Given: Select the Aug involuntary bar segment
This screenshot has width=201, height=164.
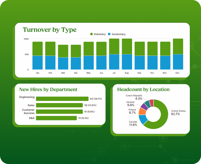Looking at the screenshot, I should pos(127,62).
